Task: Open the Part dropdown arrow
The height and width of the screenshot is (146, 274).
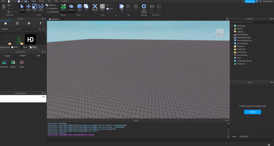Action: pos(79,13)
